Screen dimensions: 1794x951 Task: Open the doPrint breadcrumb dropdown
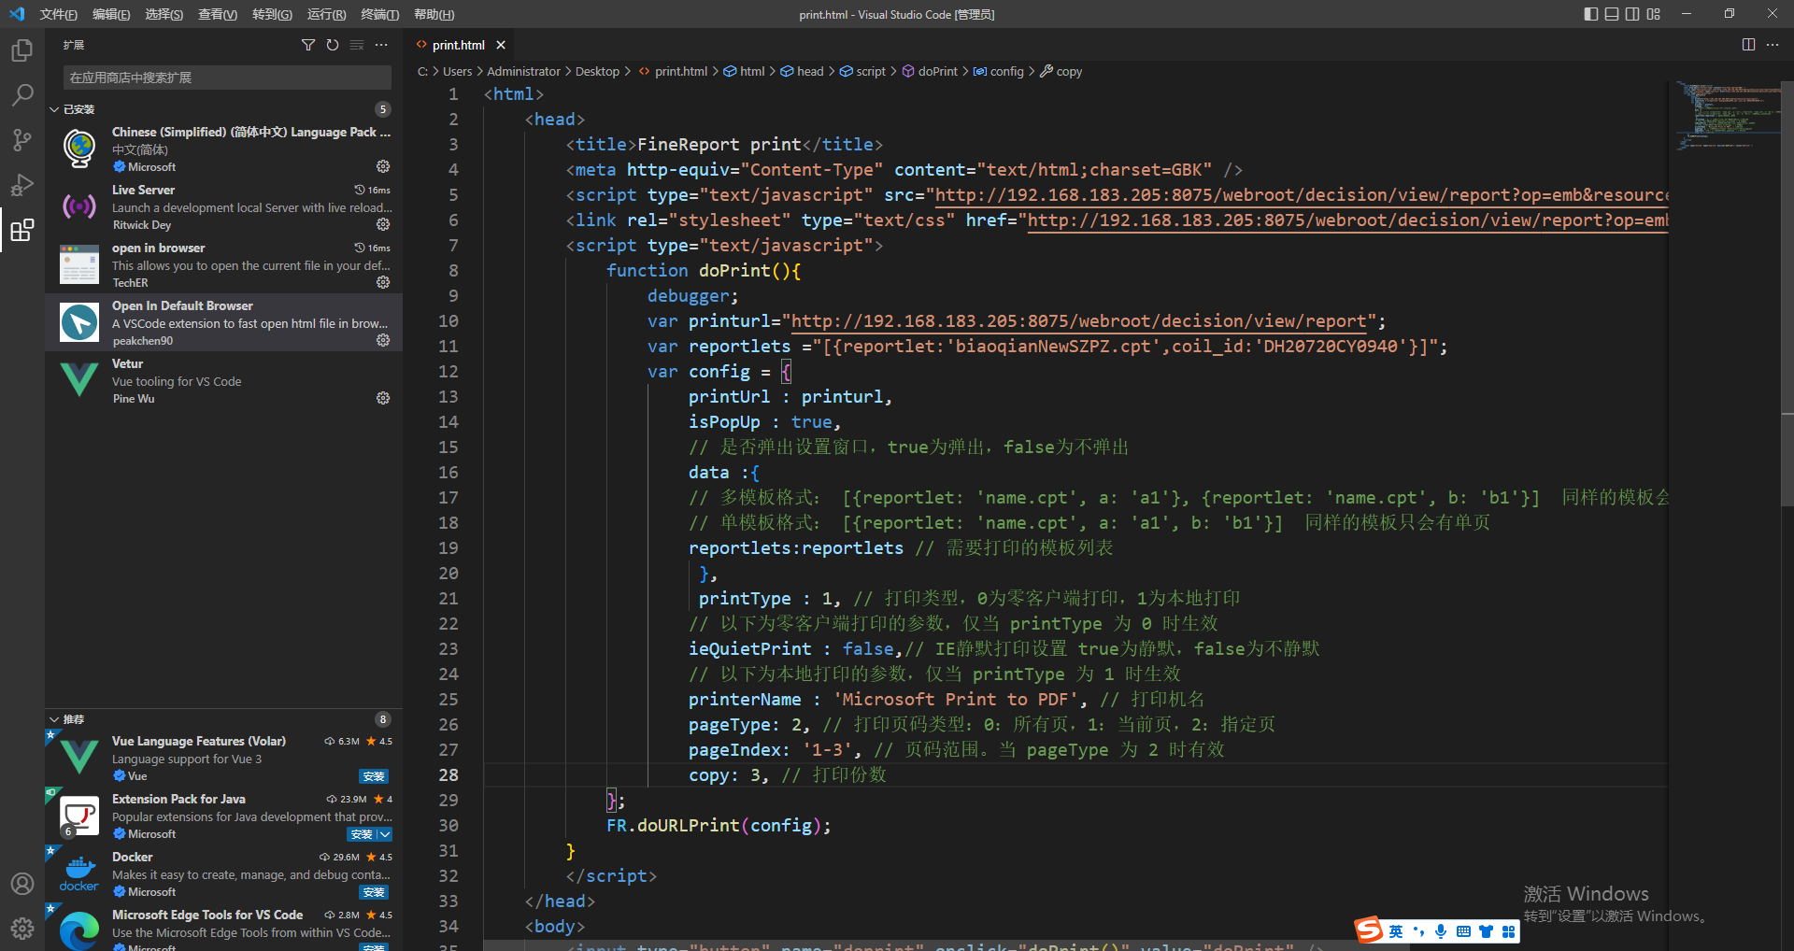click(x=930, y=71)
